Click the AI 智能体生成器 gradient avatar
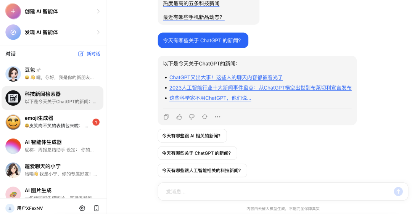Image resolution: width=412 pixels, height=214 pixels. click(13, 146)
